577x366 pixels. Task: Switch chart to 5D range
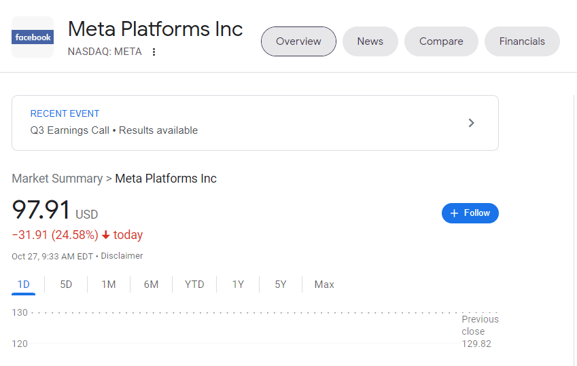coord(66,285)
